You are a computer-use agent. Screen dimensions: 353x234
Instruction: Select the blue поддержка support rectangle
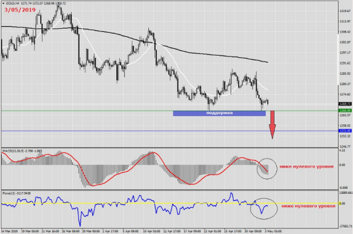[x=219, y=113]
